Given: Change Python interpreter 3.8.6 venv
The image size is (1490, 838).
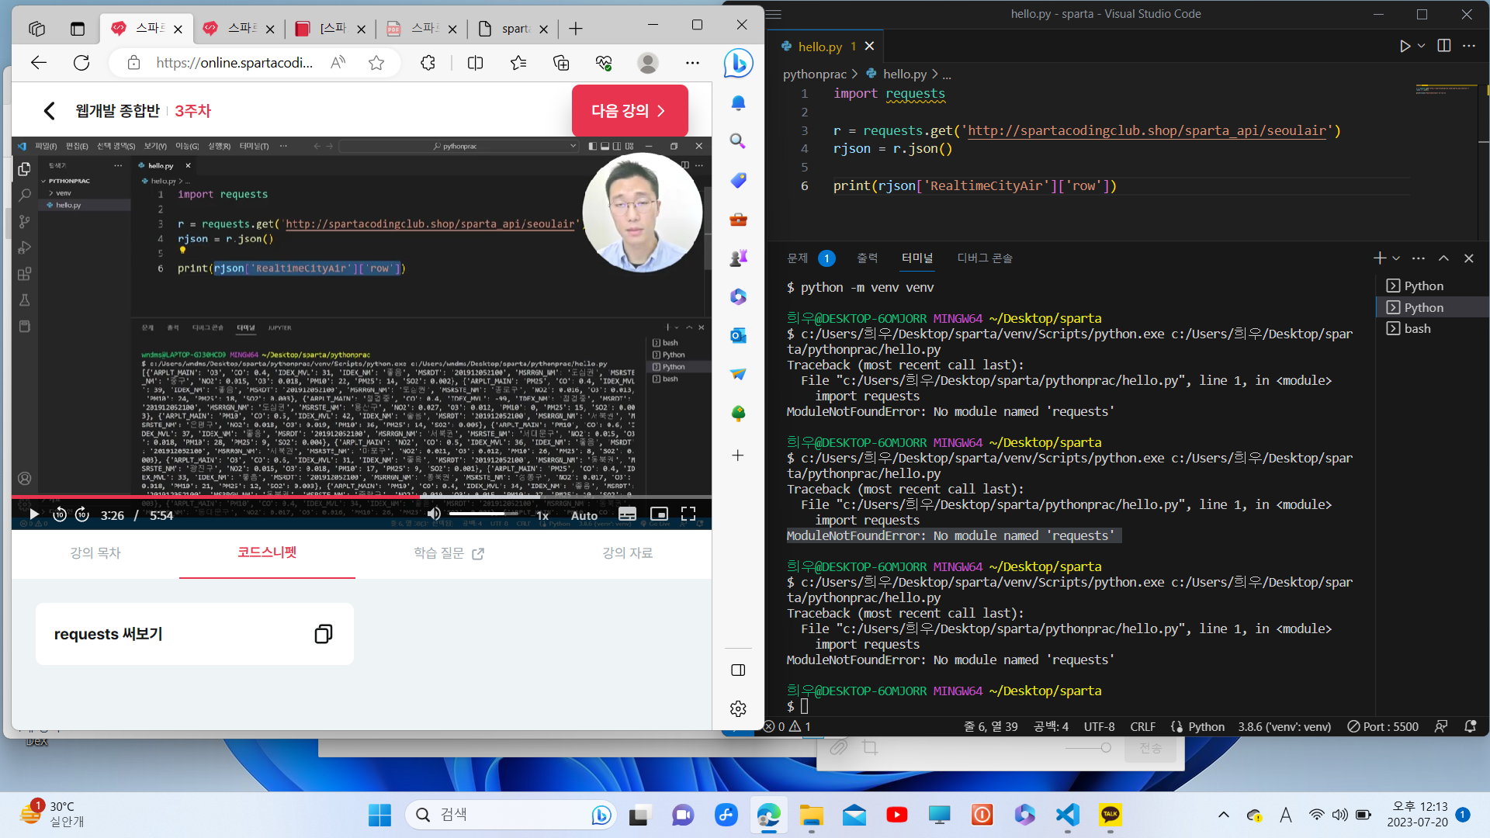Looking at the screenshot, I should tap(1284, 727).
